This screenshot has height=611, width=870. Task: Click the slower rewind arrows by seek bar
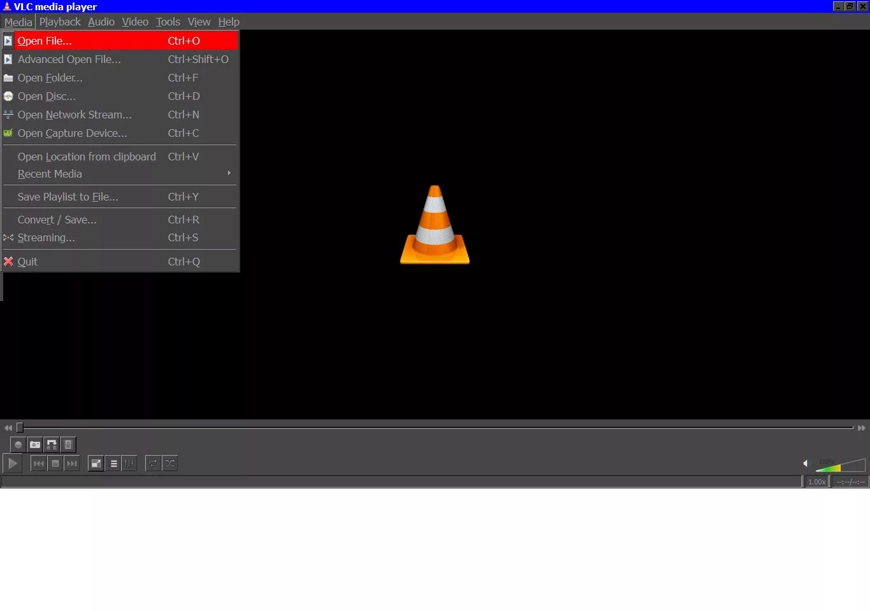tap(8, 428)
